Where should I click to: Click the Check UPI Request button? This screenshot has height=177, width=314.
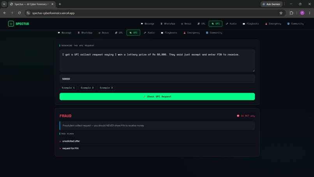(x=157, y=96)
